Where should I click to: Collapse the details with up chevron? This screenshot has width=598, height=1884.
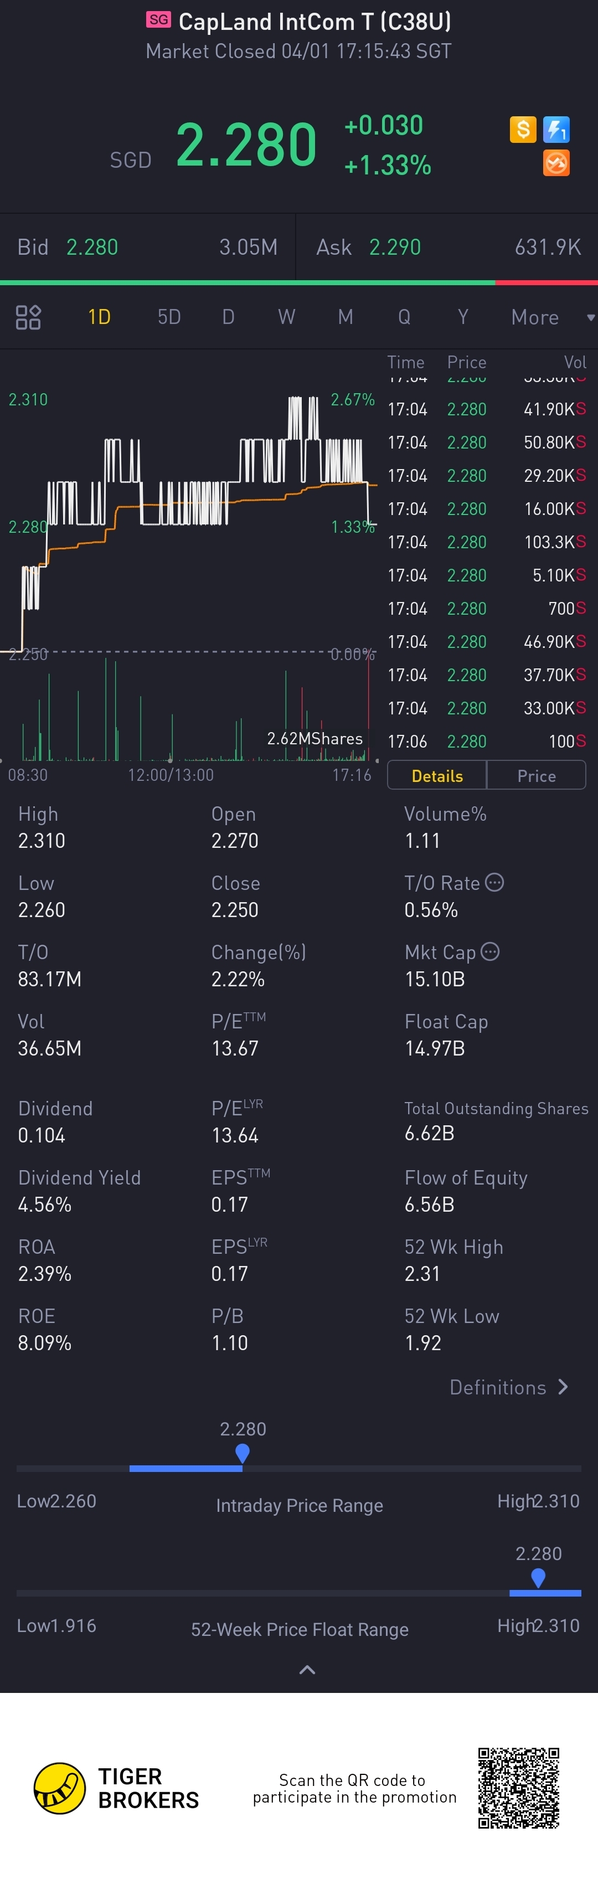307,1669
